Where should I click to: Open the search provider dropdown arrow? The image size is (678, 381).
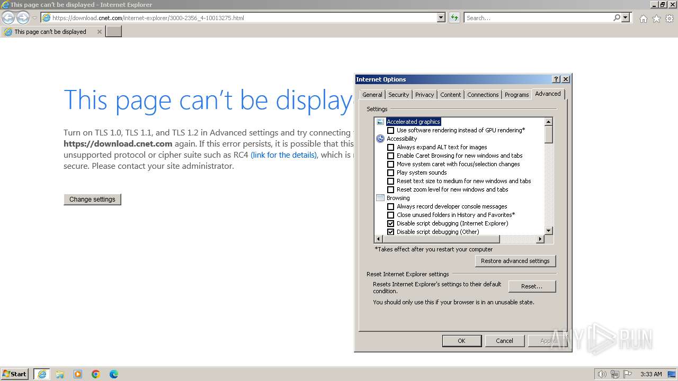click(626, 18)
